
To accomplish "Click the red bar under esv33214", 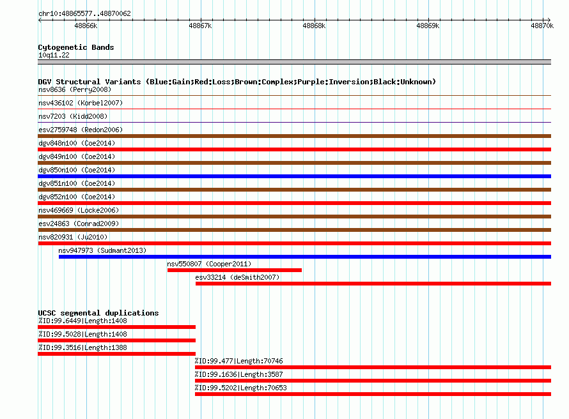I will tap(373, 284).
